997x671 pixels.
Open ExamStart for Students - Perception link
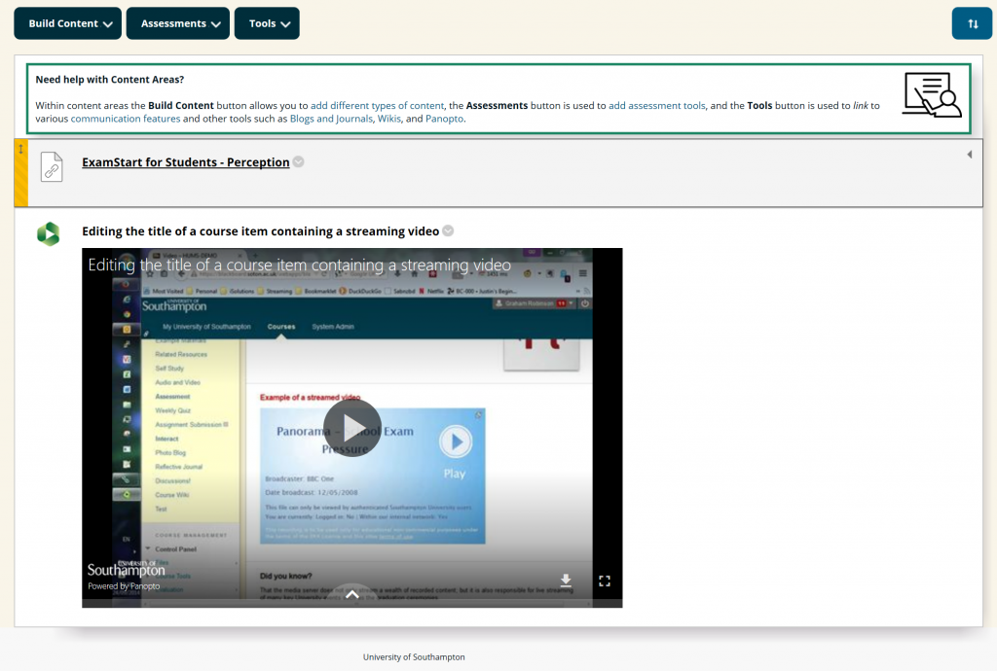[186, 161]
